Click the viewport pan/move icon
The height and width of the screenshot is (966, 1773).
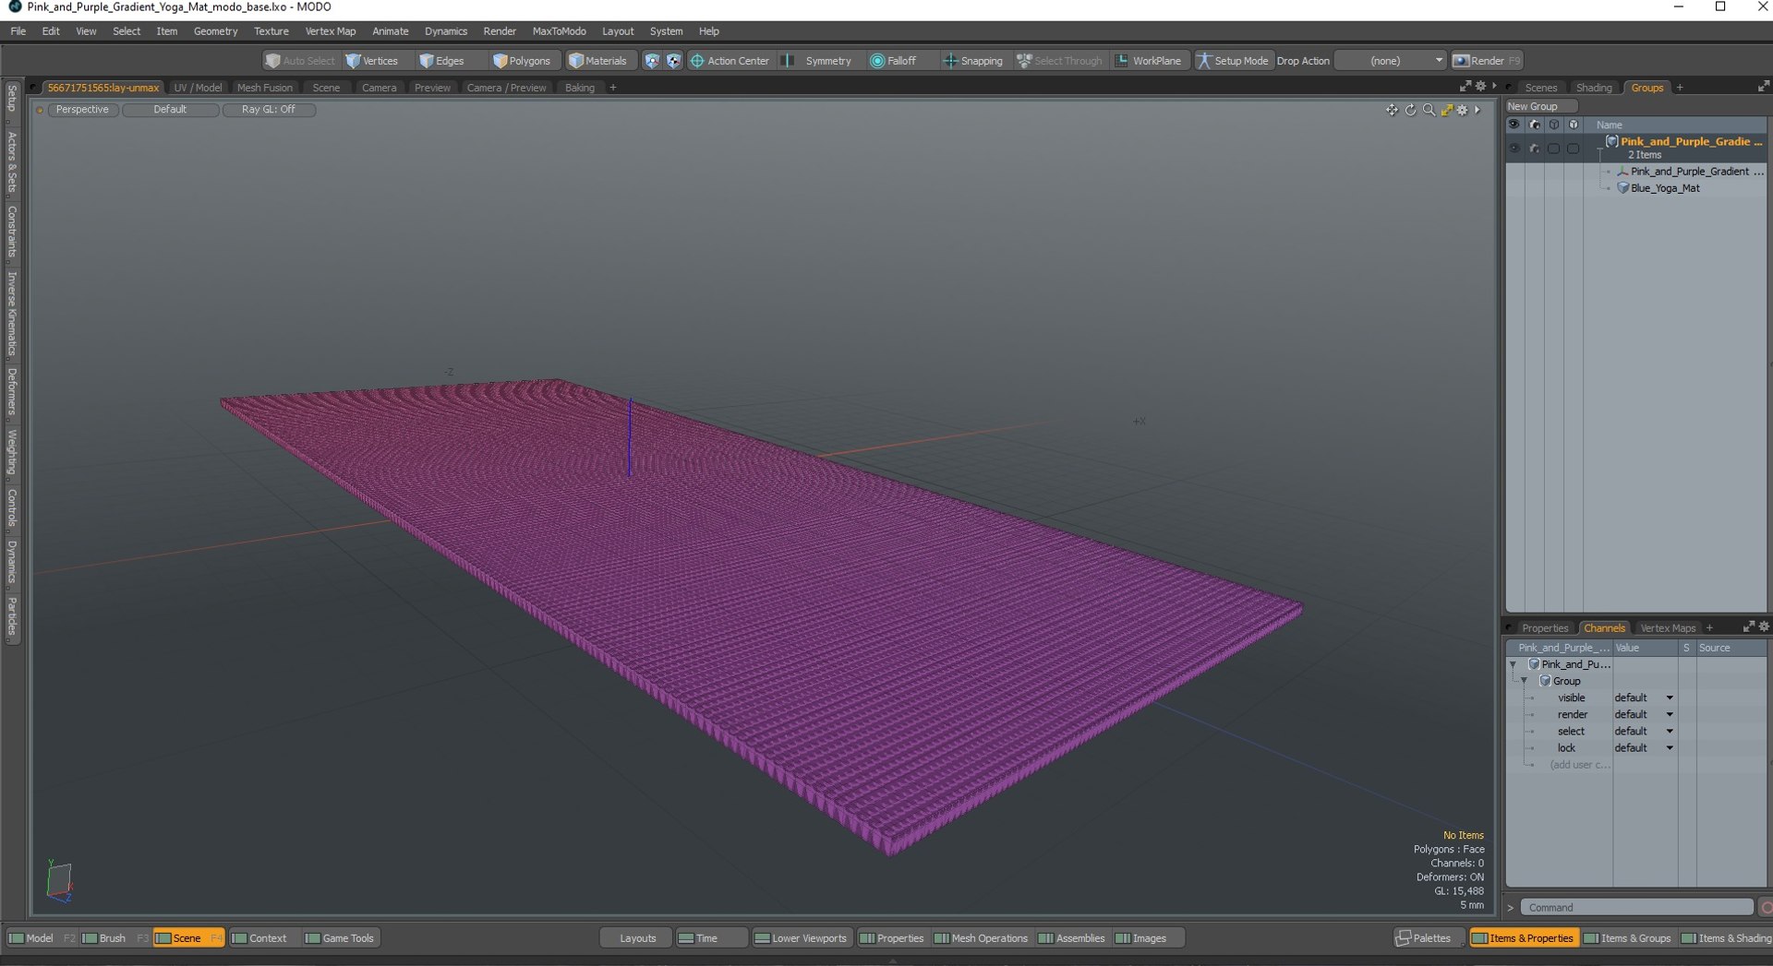click(x=1392, y=110)
